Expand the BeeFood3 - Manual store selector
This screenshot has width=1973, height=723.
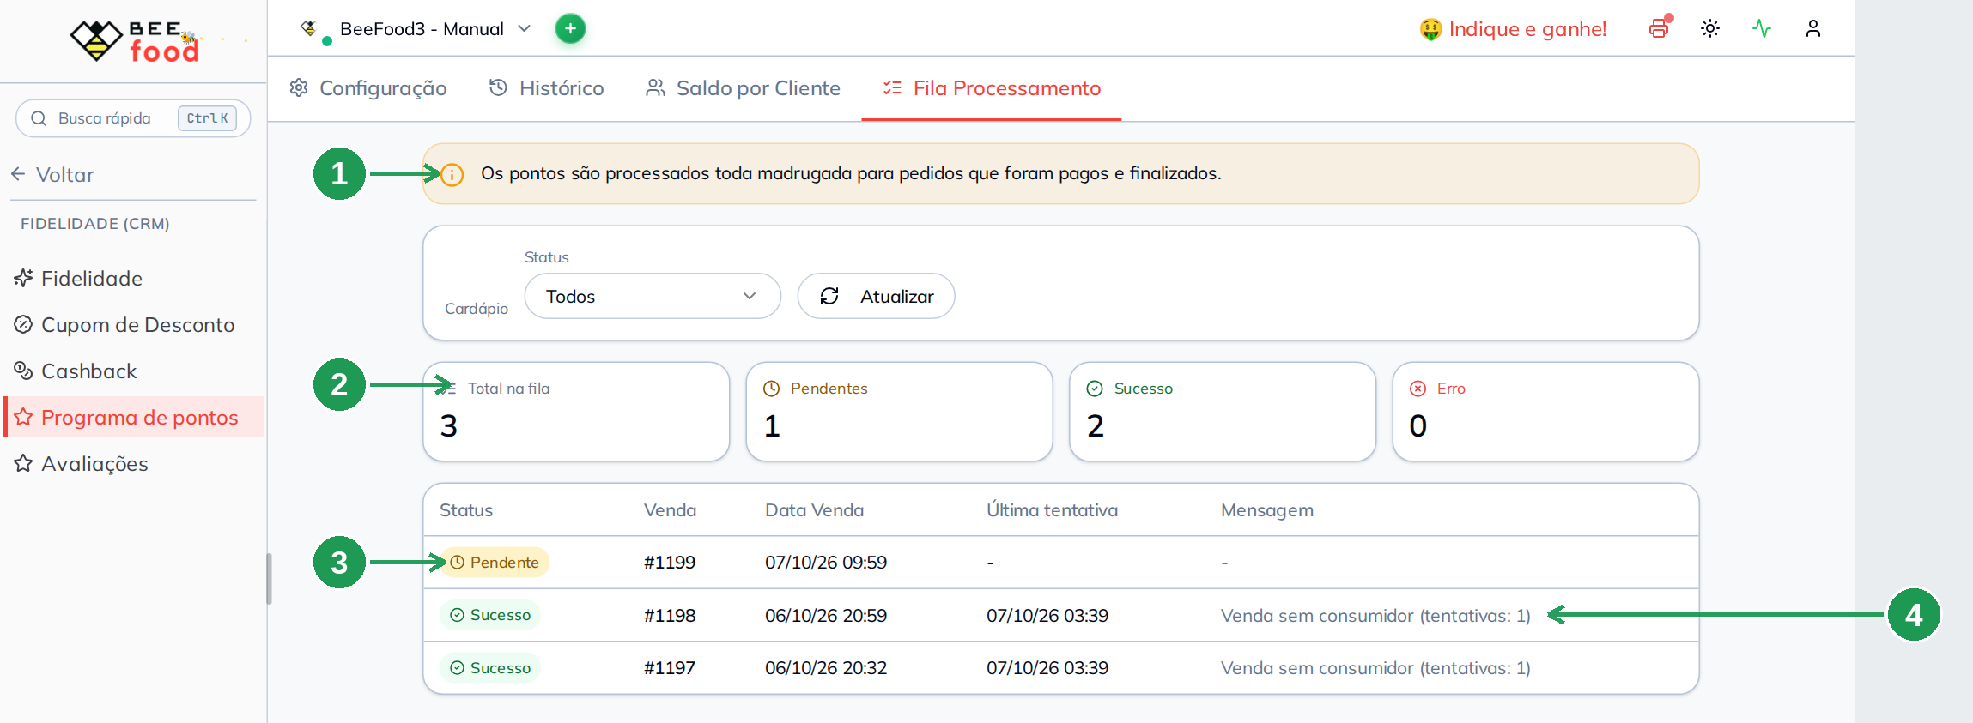(x=416, y=29)
